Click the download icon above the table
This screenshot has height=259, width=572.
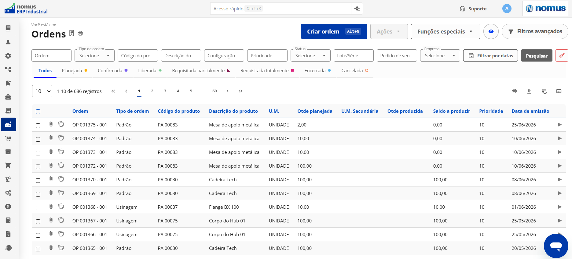tap(529, 91)
